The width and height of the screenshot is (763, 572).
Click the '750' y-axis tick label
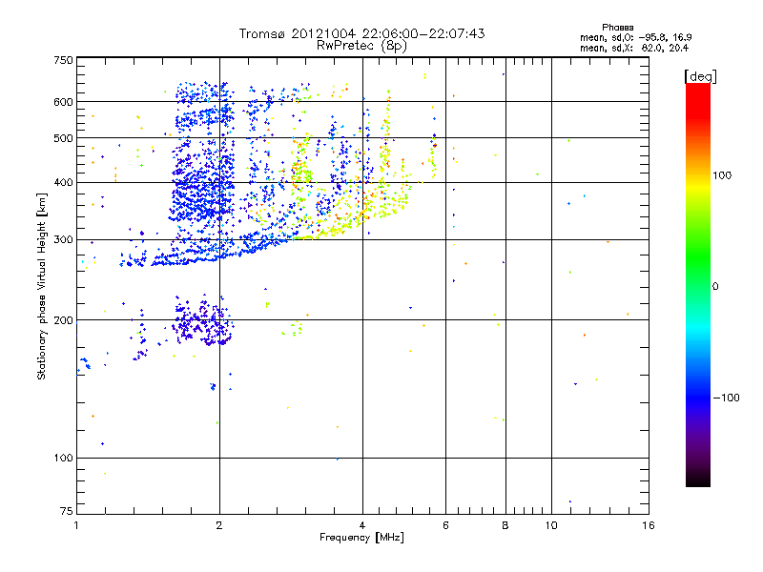point(63,60)
